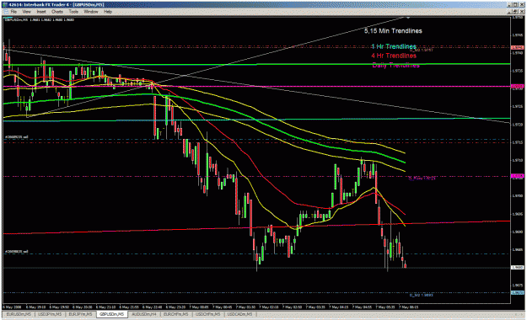Switch to the EURCHFm,M5 chart tab
The image size is (527, 320).
coord(175,314)
